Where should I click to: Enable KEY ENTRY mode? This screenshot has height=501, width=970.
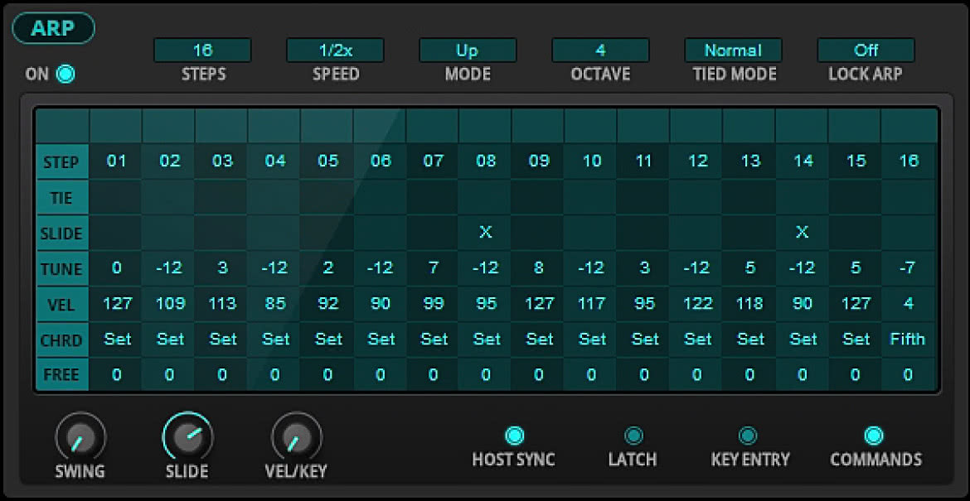[747, 436]
